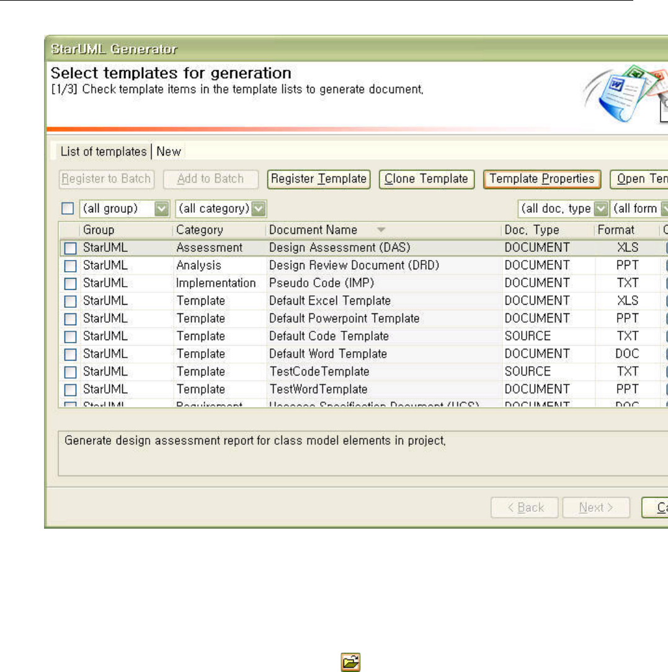Image resolution: width=668 pixels, height=672 pixels.
Task: Click the Register Template button
Action: point(319,179)
